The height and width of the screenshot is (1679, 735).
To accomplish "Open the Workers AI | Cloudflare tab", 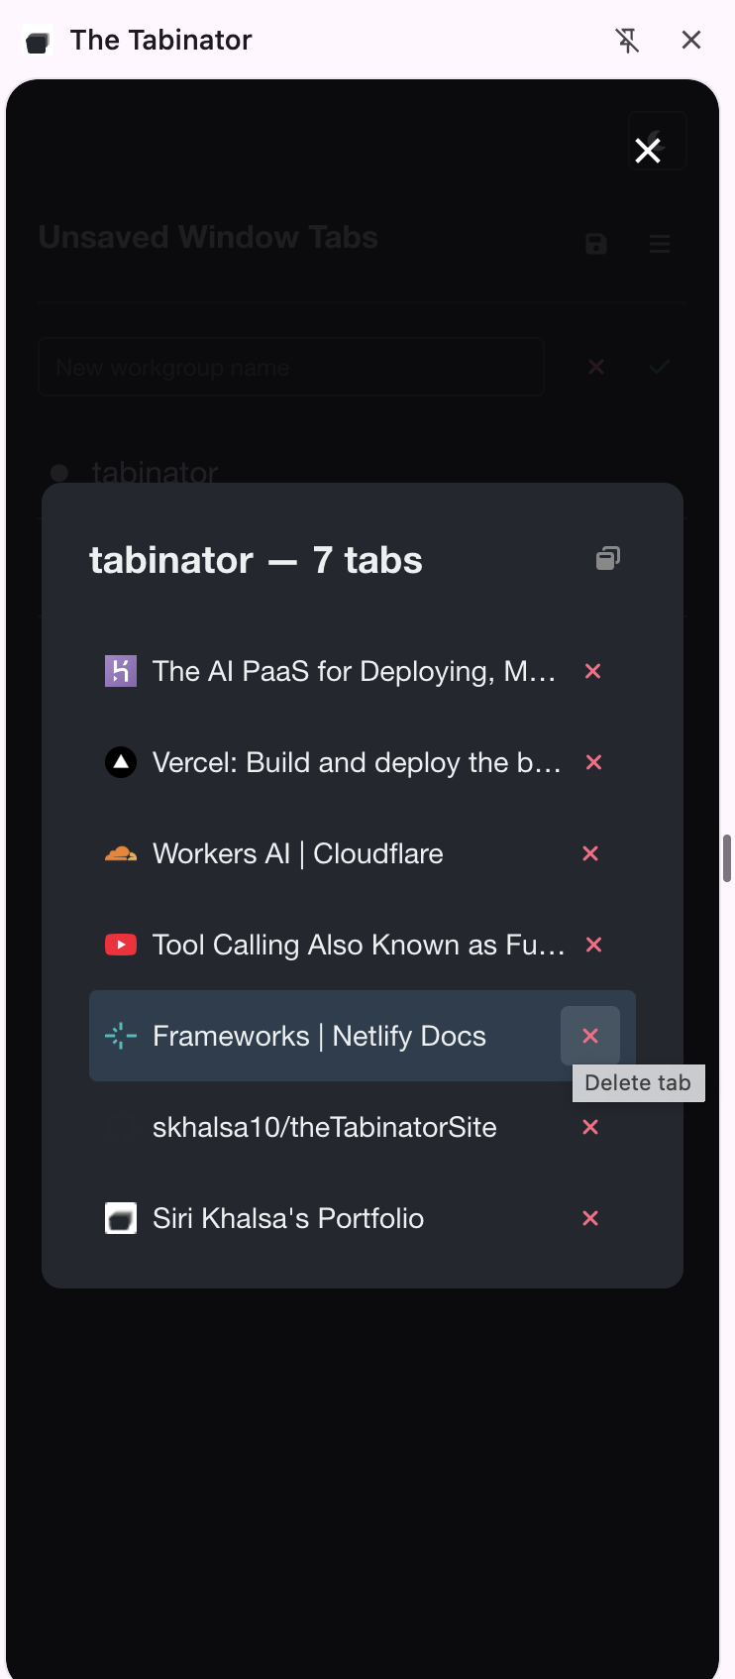I will point(297,853).
